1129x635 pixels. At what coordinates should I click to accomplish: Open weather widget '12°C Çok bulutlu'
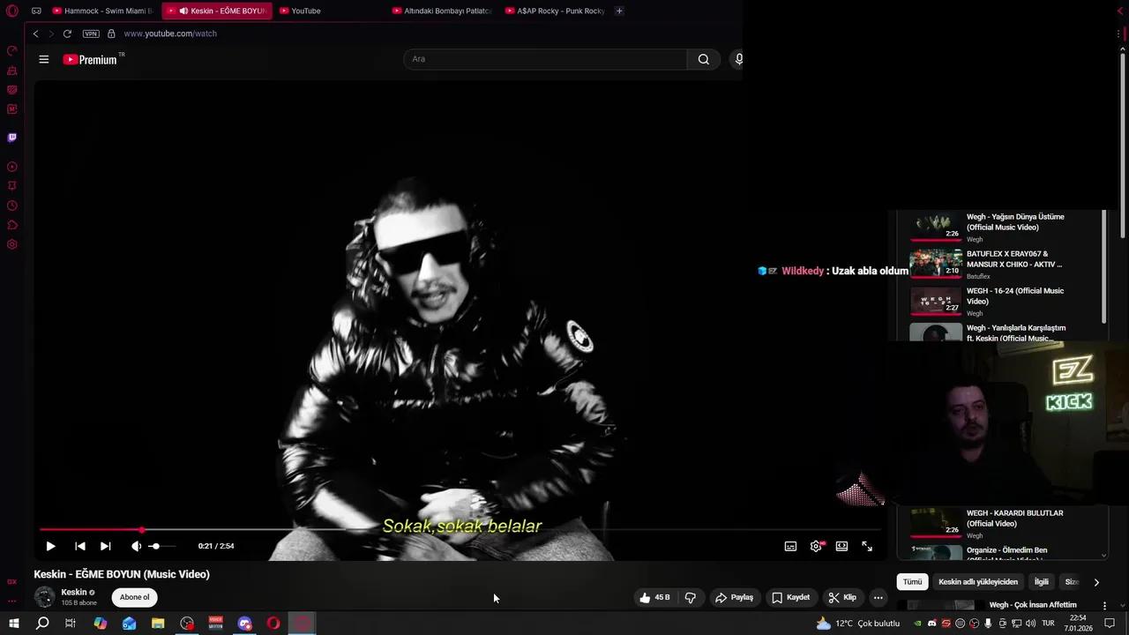coord(858,624)
